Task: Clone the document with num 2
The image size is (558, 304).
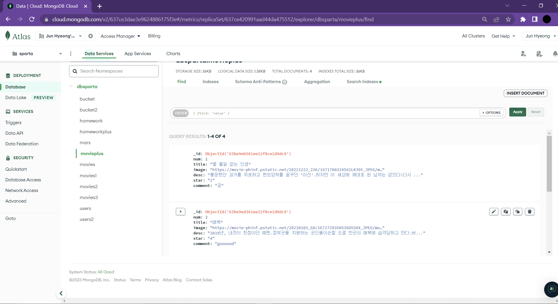Action: (x=518, y=212)
